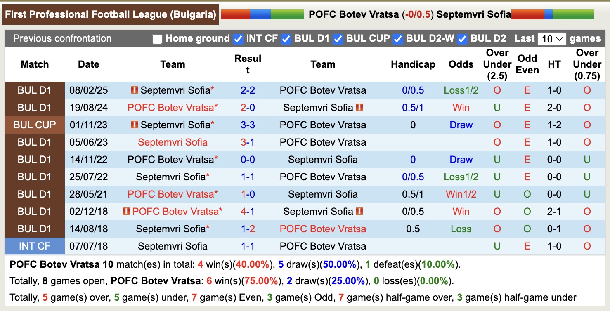Toggle the BUL D1 checkbox
Image resolution: width=610 pixels, height=311 pixels.
point(286,39)
